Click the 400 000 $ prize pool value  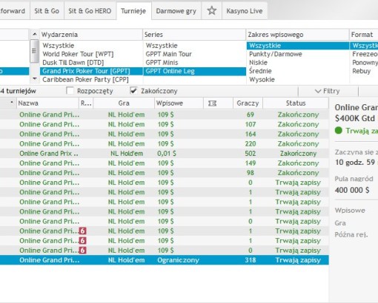click(352, 190)
